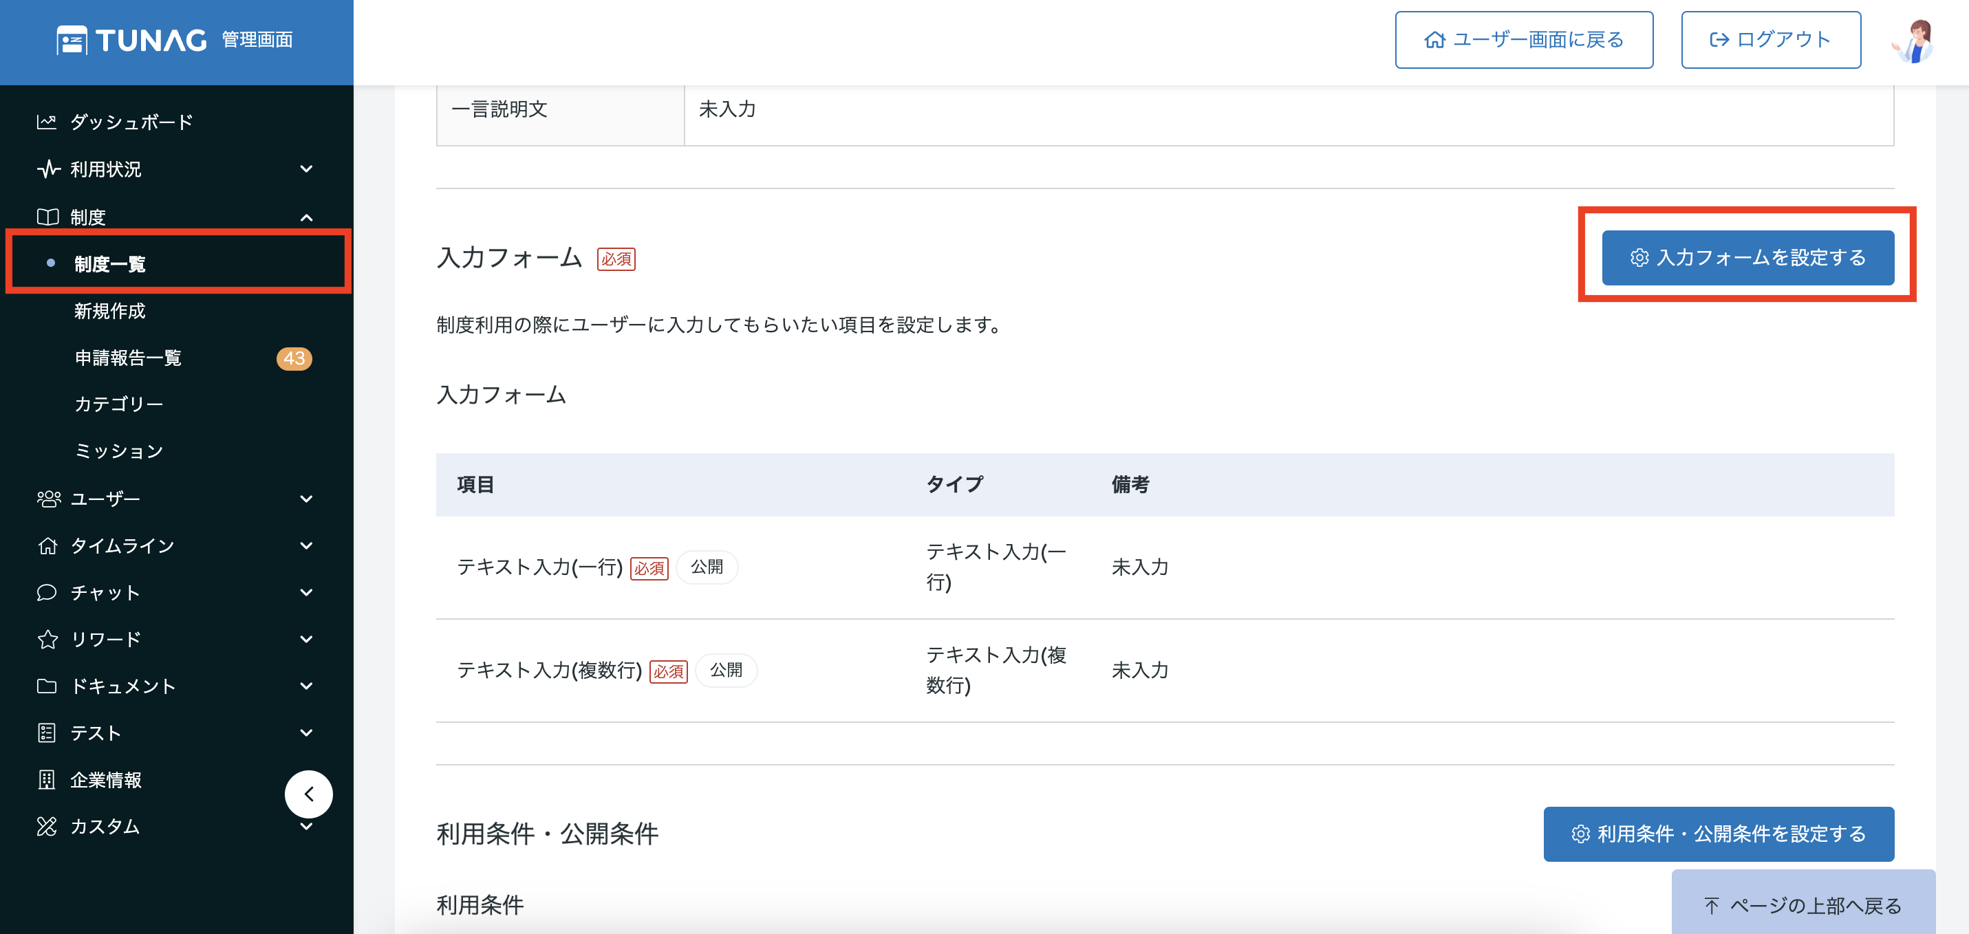Expand the テスト menu chevron

point(307,733)
